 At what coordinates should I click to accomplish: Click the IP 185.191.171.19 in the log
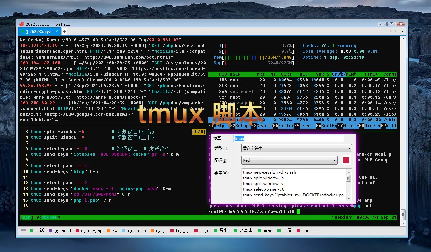[39, 46]
